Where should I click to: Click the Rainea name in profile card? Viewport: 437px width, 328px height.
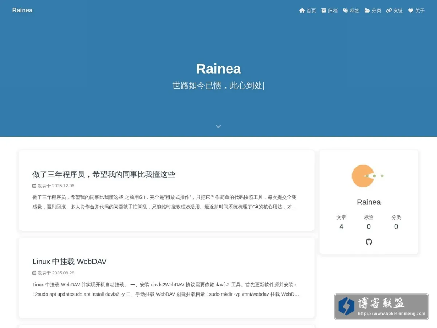369,202
